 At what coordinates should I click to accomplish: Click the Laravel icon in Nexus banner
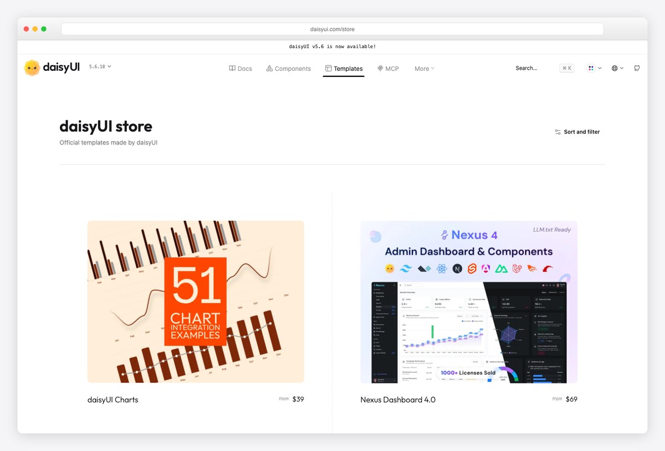point(516,269)
